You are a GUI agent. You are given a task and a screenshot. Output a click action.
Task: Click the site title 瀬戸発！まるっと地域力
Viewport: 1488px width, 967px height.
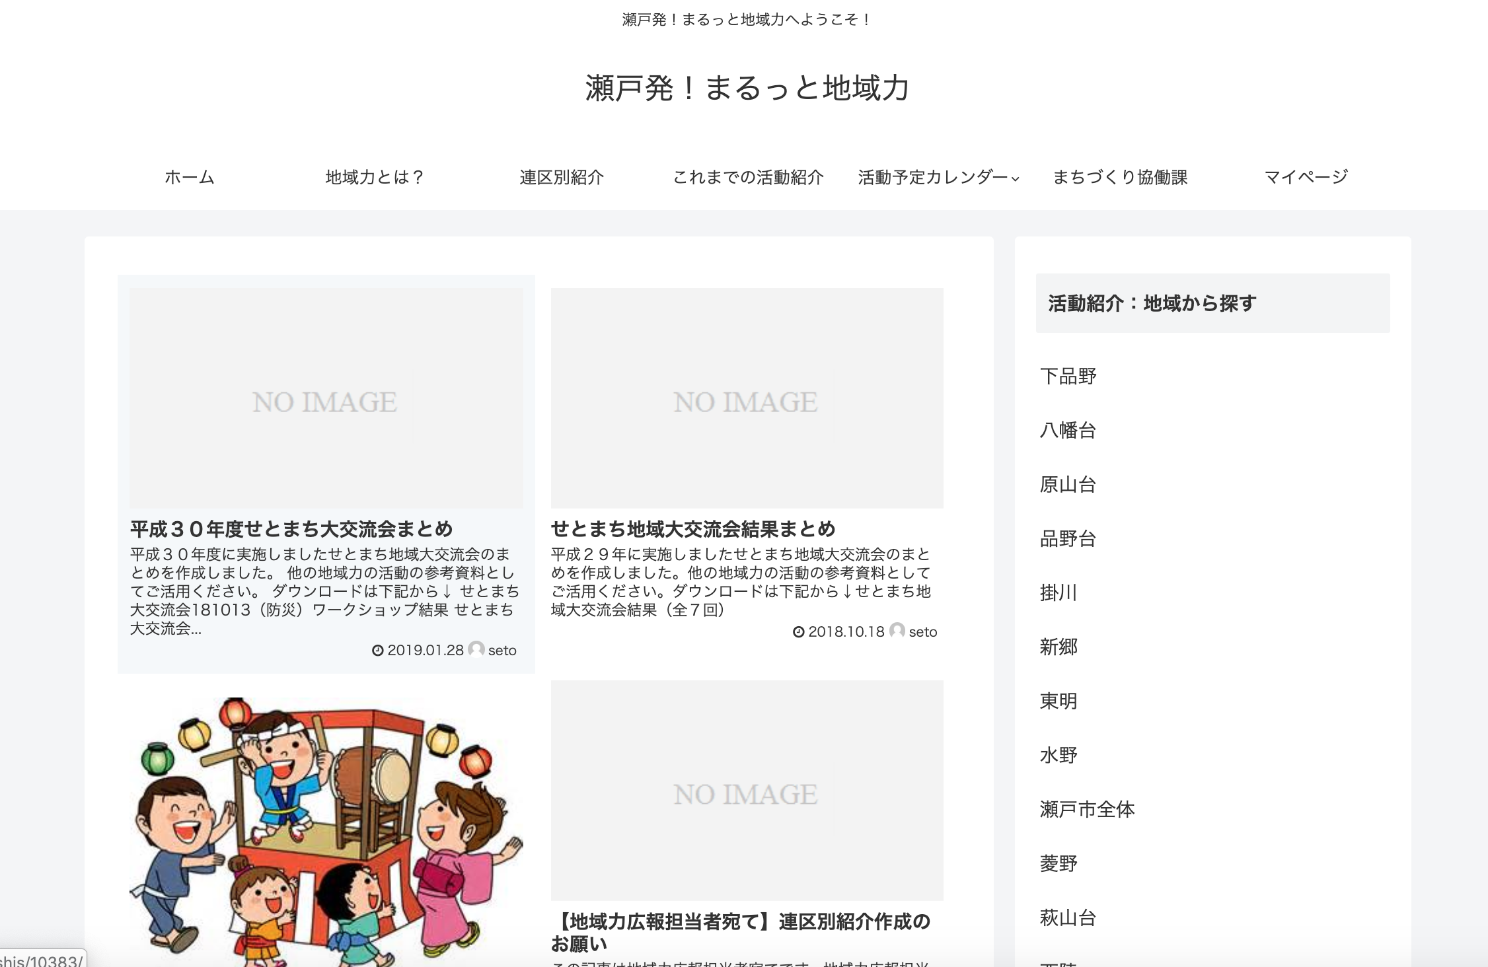pos(747,88)
